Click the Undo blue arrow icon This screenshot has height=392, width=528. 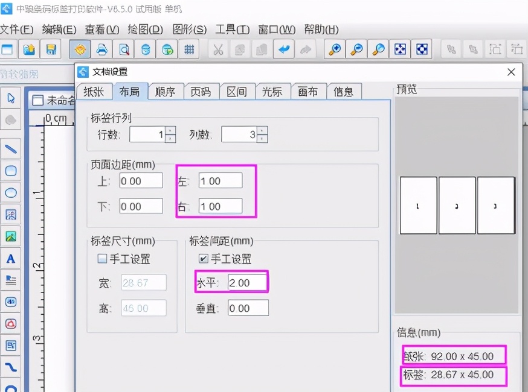[x=284, y=49]
